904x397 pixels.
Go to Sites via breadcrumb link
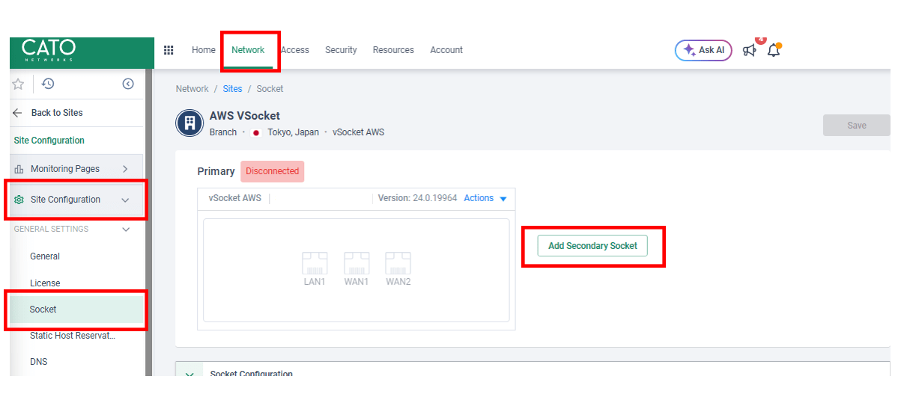[x=232, y=89]
